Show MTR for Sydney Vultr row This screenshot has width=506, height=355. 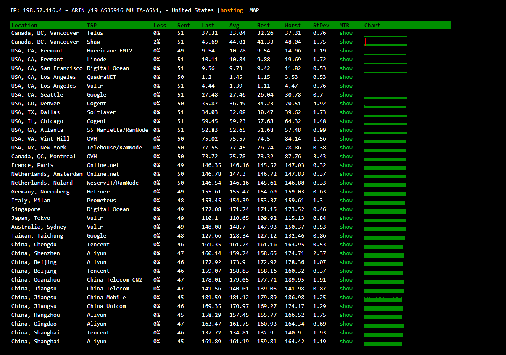click(x=346, y=227)
